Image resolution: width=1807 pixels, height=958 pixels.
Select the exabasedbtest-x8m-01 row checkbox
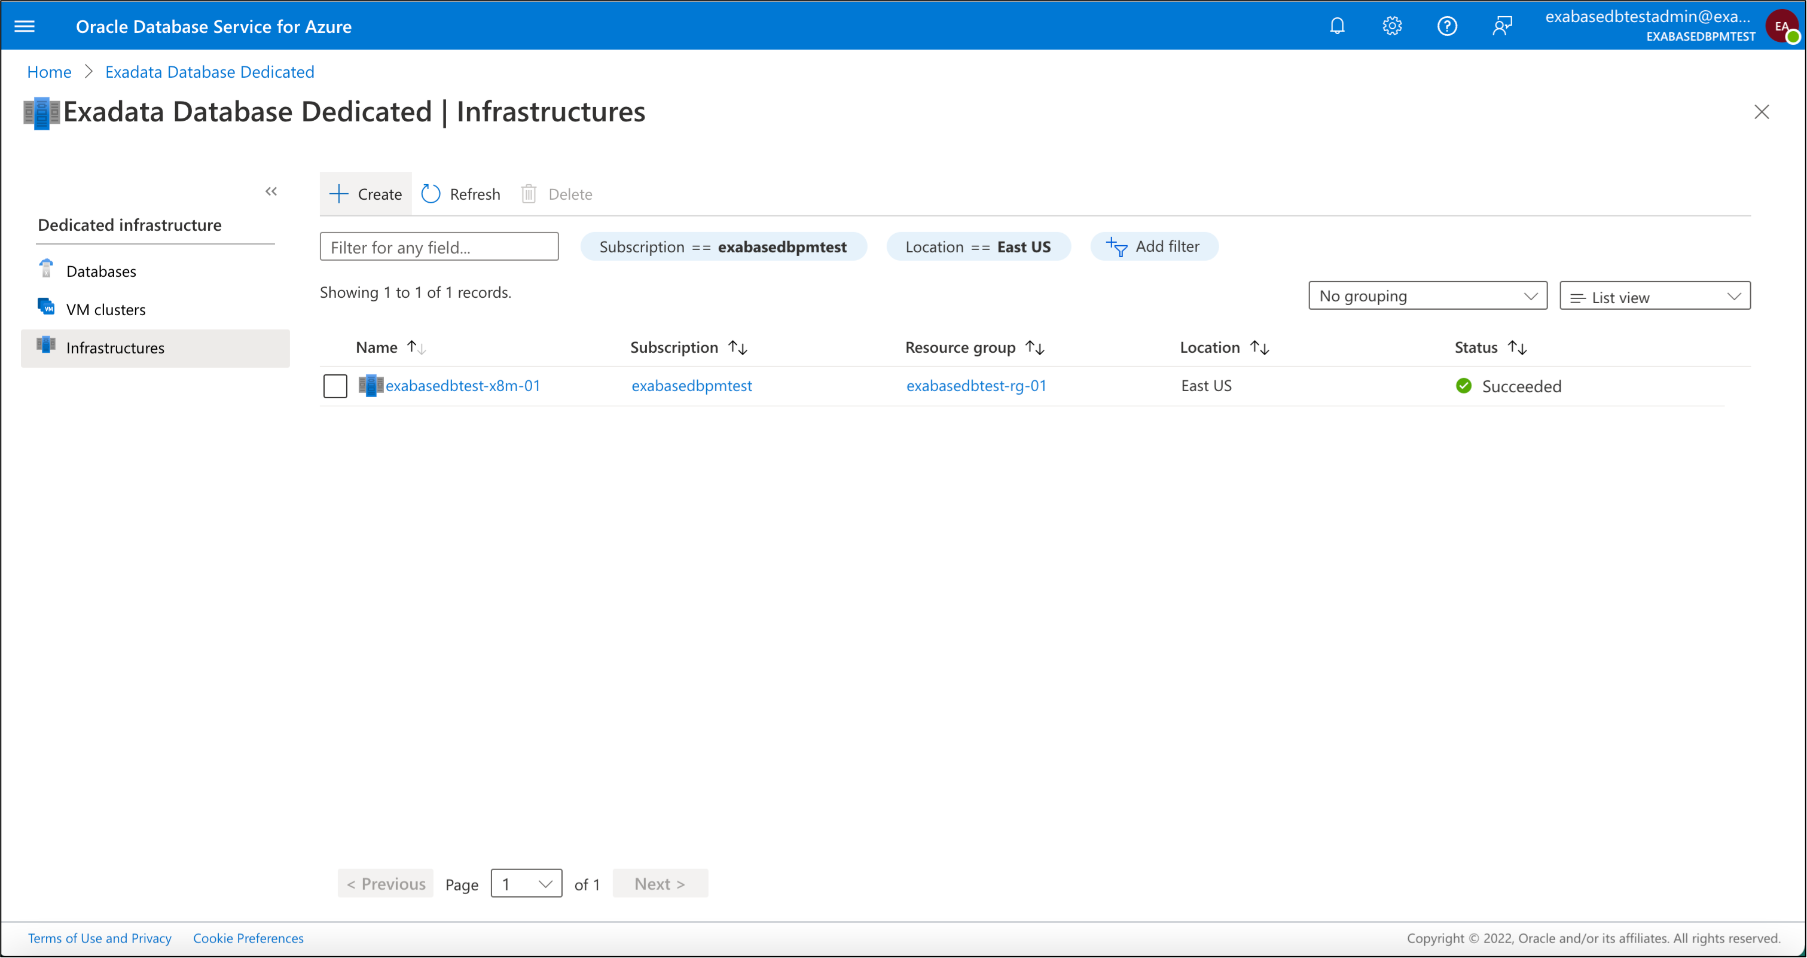(335, 386)
